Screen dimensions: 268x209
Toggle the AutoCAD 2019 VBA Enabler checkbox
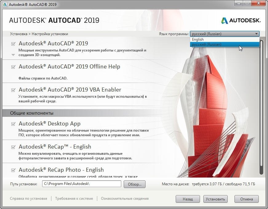point(13,90)
